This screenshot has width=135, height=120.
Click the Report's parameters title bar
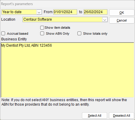(x=67, y=4)
